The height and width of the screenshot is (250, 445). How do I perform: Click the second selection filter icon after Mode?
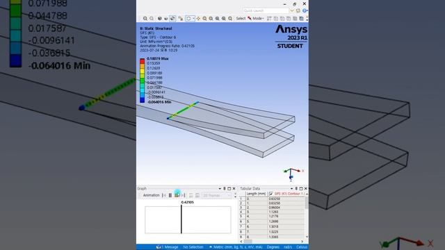click(x=275, y=19)
